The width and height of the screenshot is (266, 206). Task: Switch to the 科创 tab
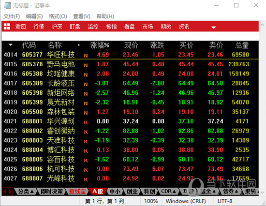tap(149, 191)
